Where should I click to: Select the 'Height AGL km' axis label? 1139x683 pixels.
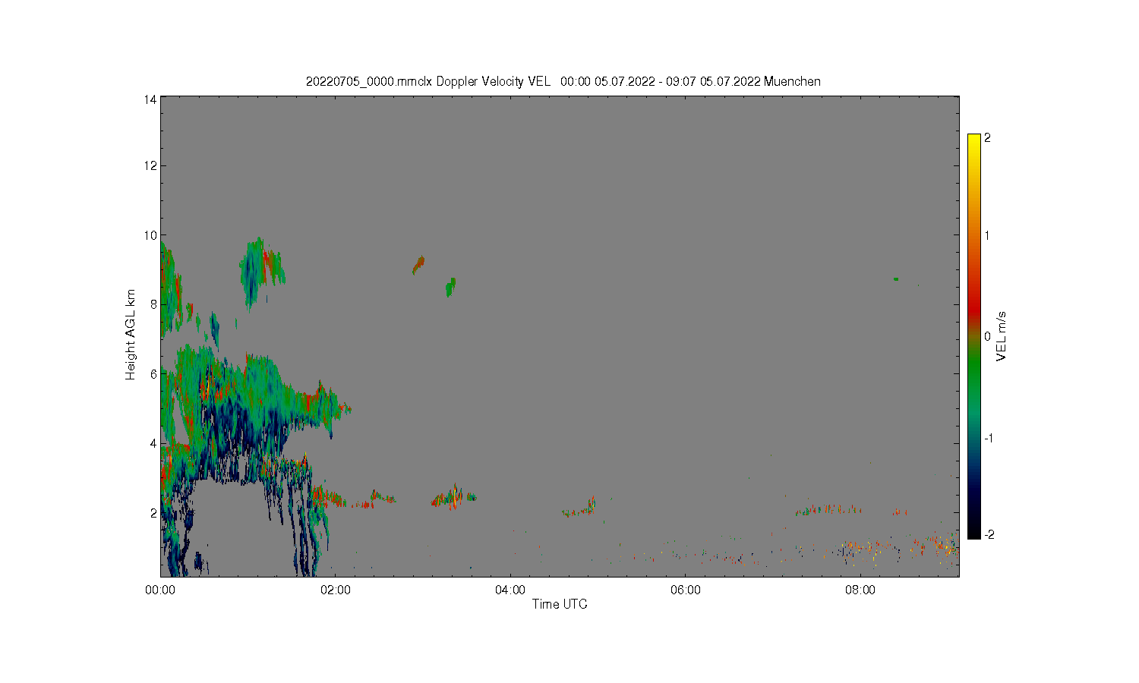click(131, 335)
